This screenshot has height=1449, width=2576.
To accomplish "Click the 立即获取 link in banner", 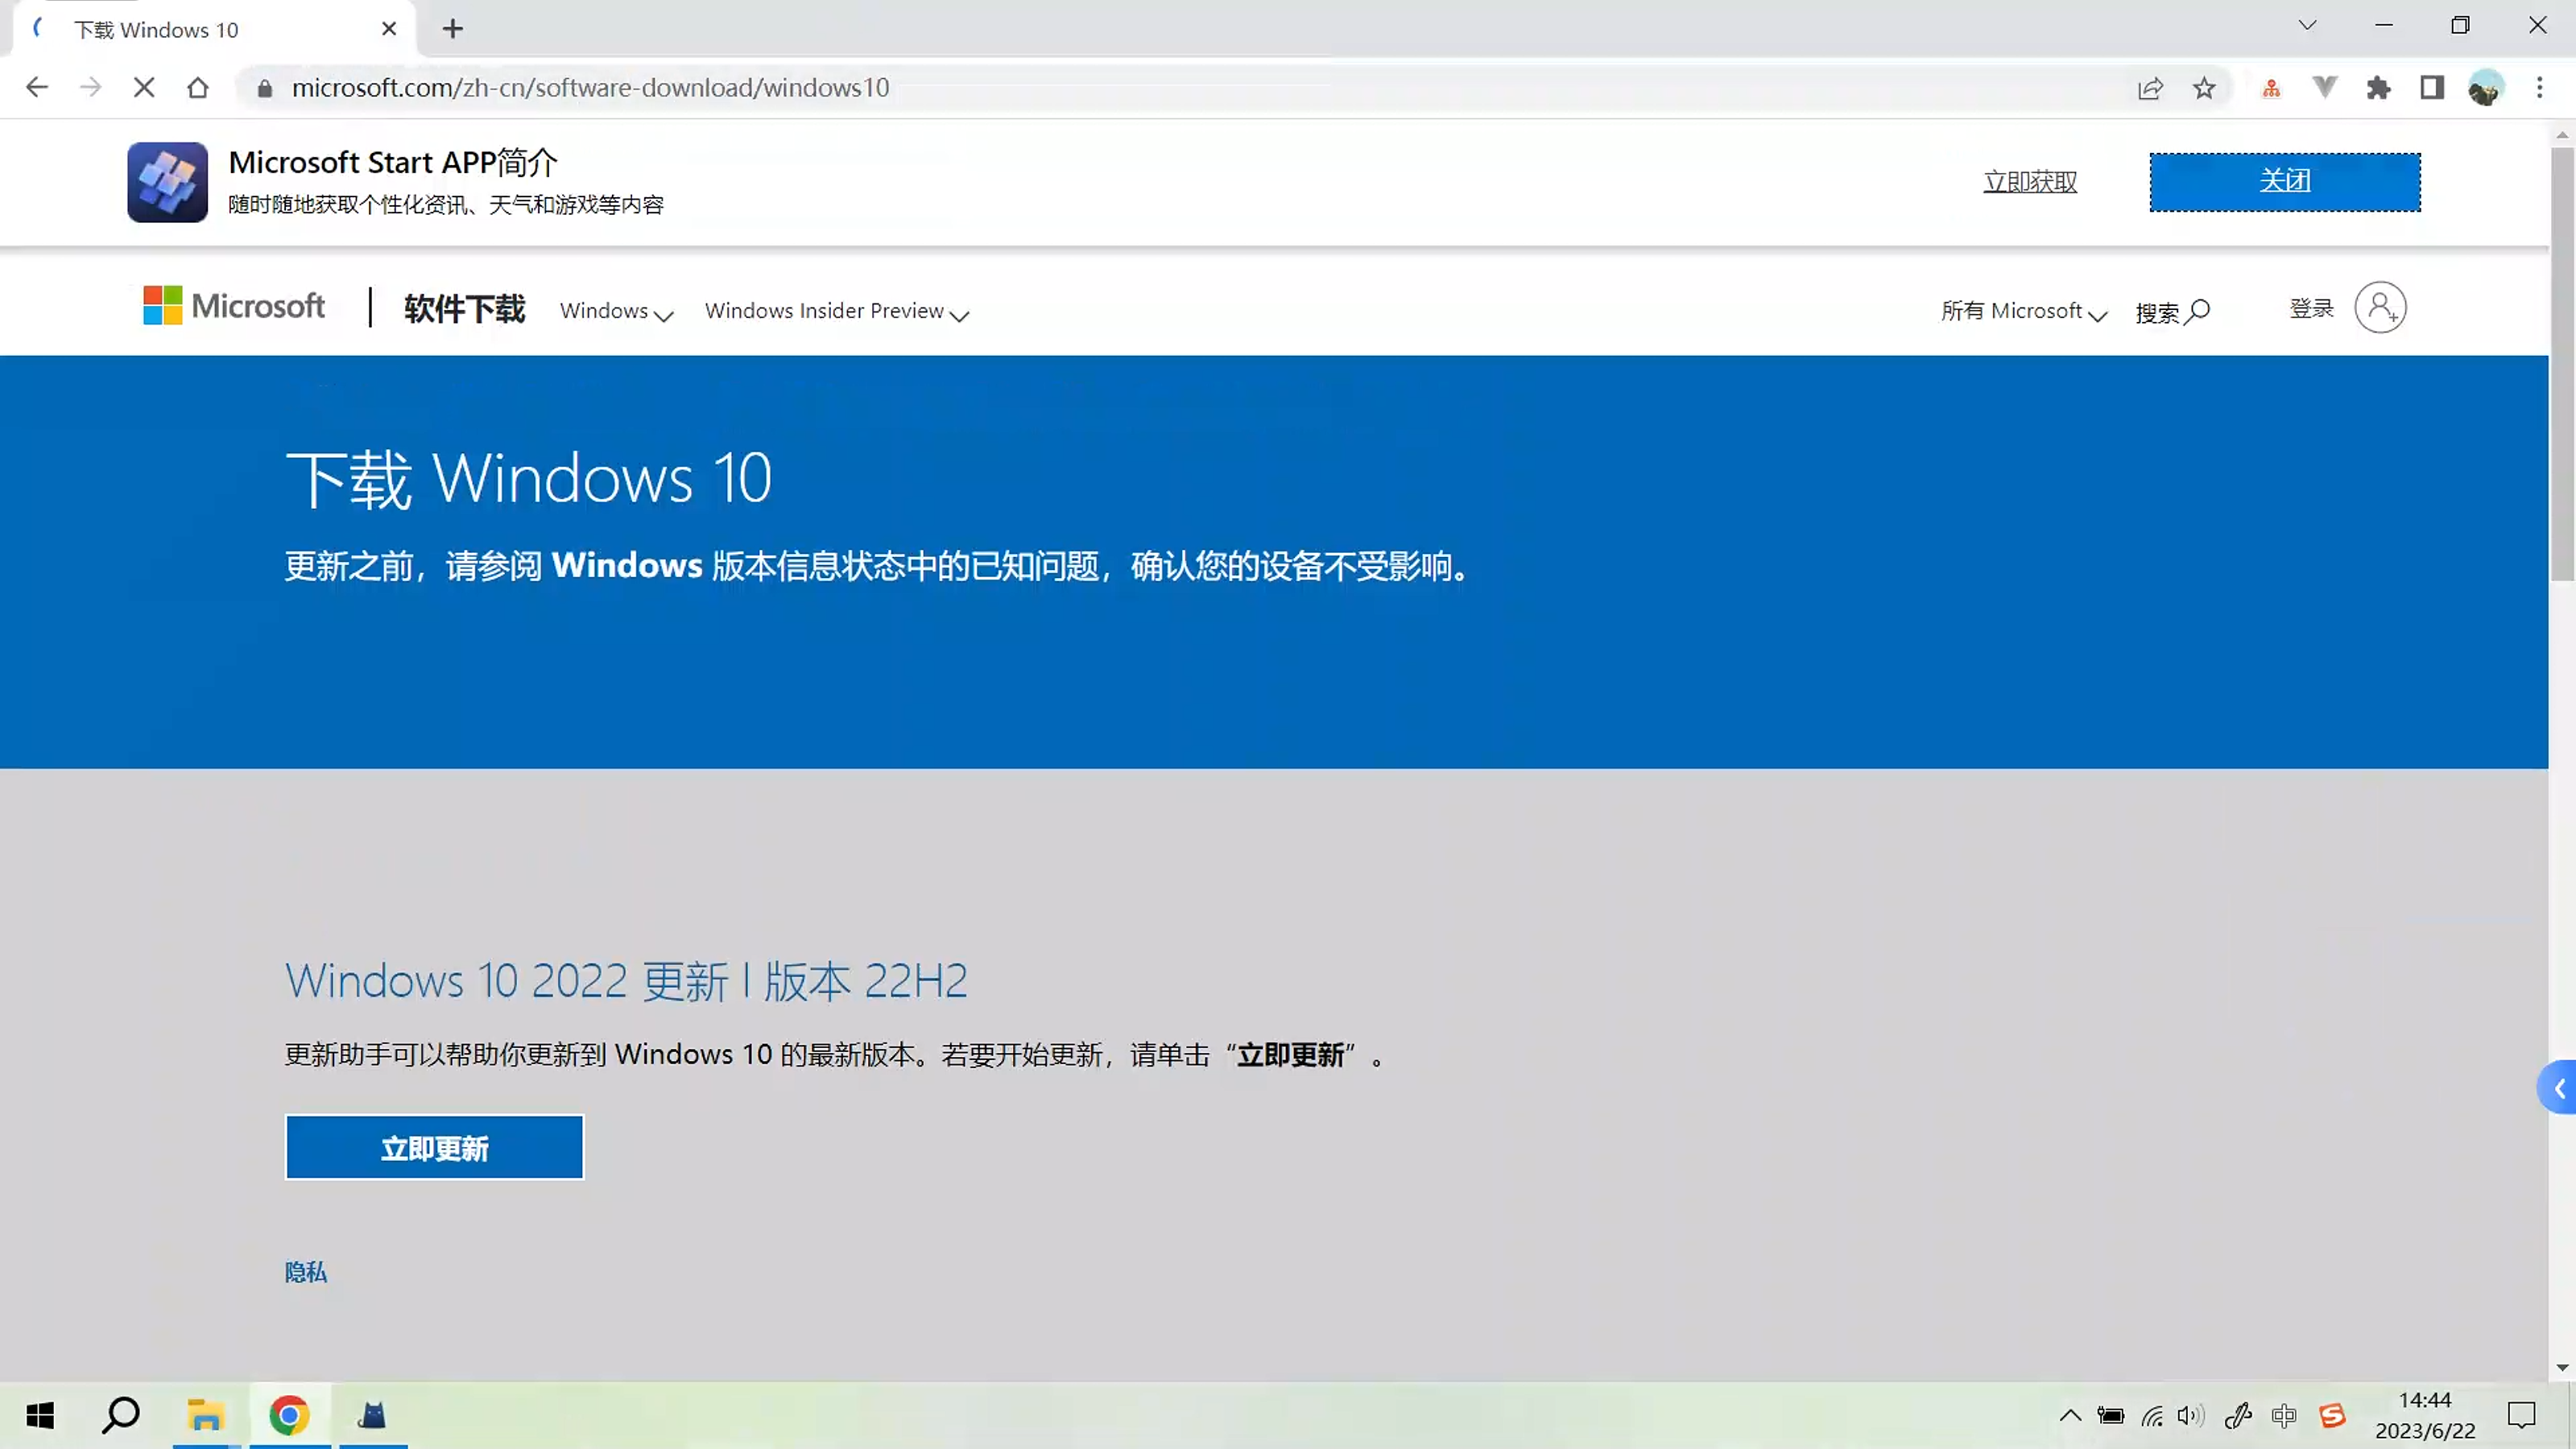I will [2030, 182].
